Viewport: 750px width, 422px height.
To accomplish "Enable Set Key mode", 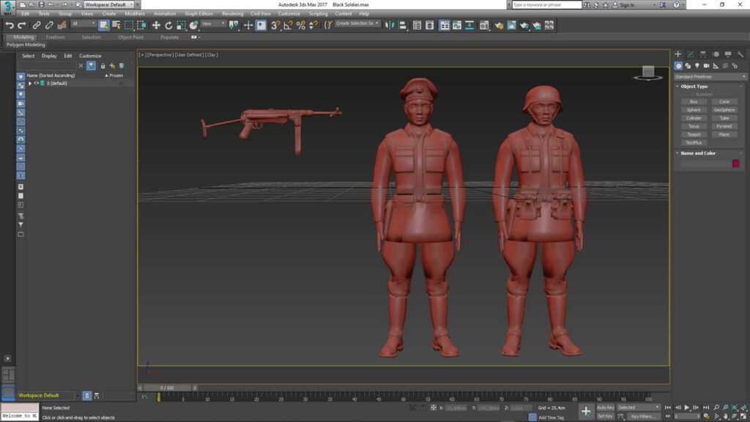I will click(x=606, y=415).
